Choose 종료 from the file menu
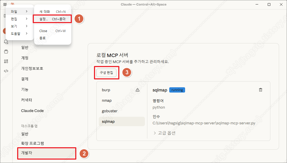The width and height of the screenshot is (287, 163). click(x=53, y=38)
